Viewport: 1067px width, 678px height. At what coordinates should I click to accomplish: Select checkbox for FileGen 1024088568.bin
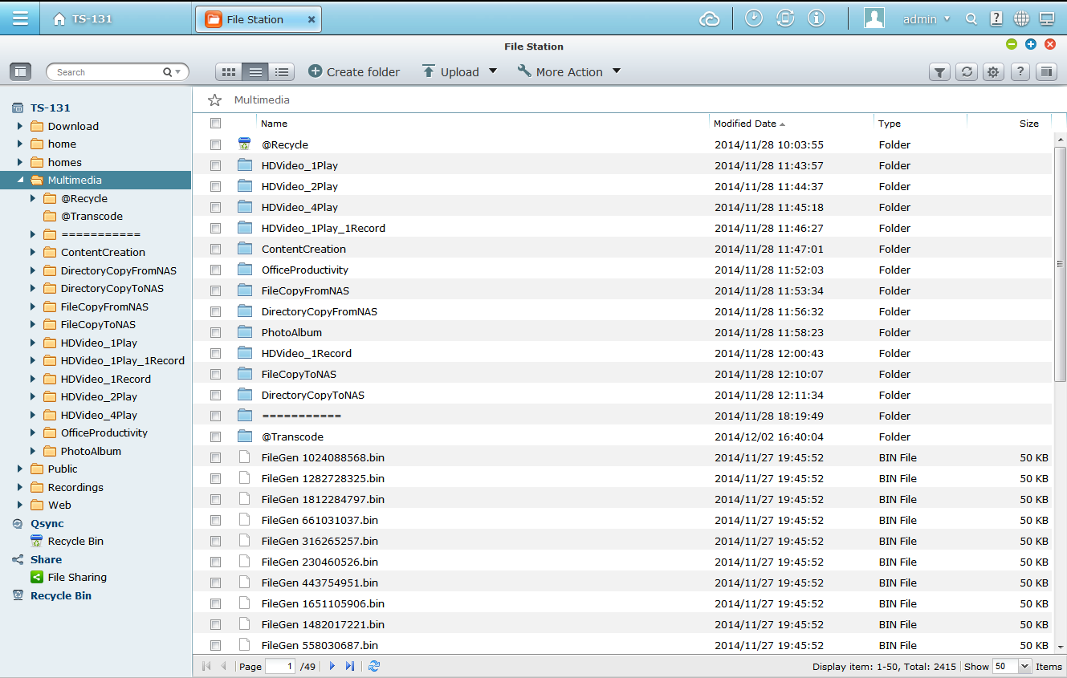(215, 458)
